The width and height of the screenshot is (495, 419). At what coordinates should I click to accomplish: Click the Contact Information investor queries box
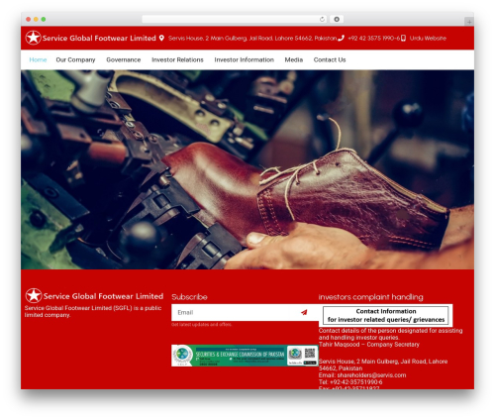click(x=385, y=315)
